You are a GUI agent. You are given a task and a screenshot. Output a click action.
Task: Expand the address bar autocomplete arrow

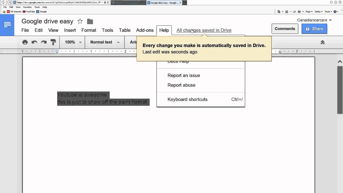(102, 2)
